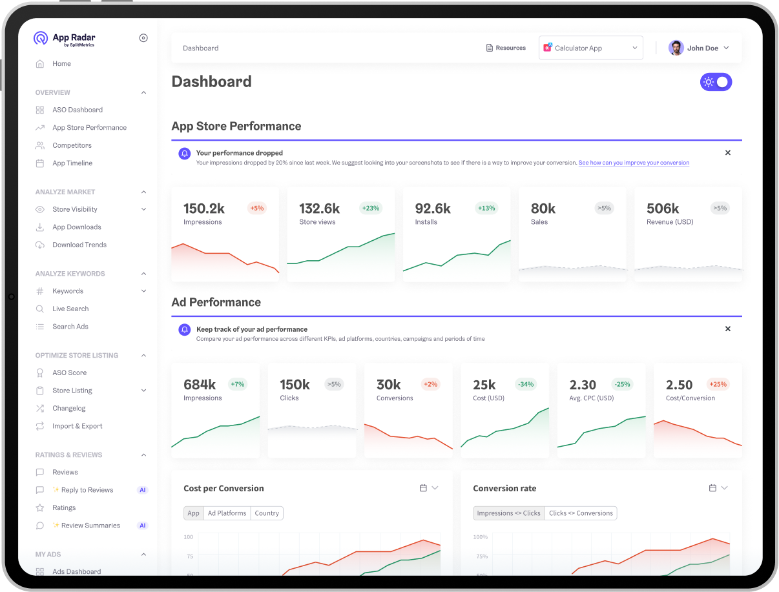Open the Competitors people icon
The image size is (779, 592).
[40, 145]
